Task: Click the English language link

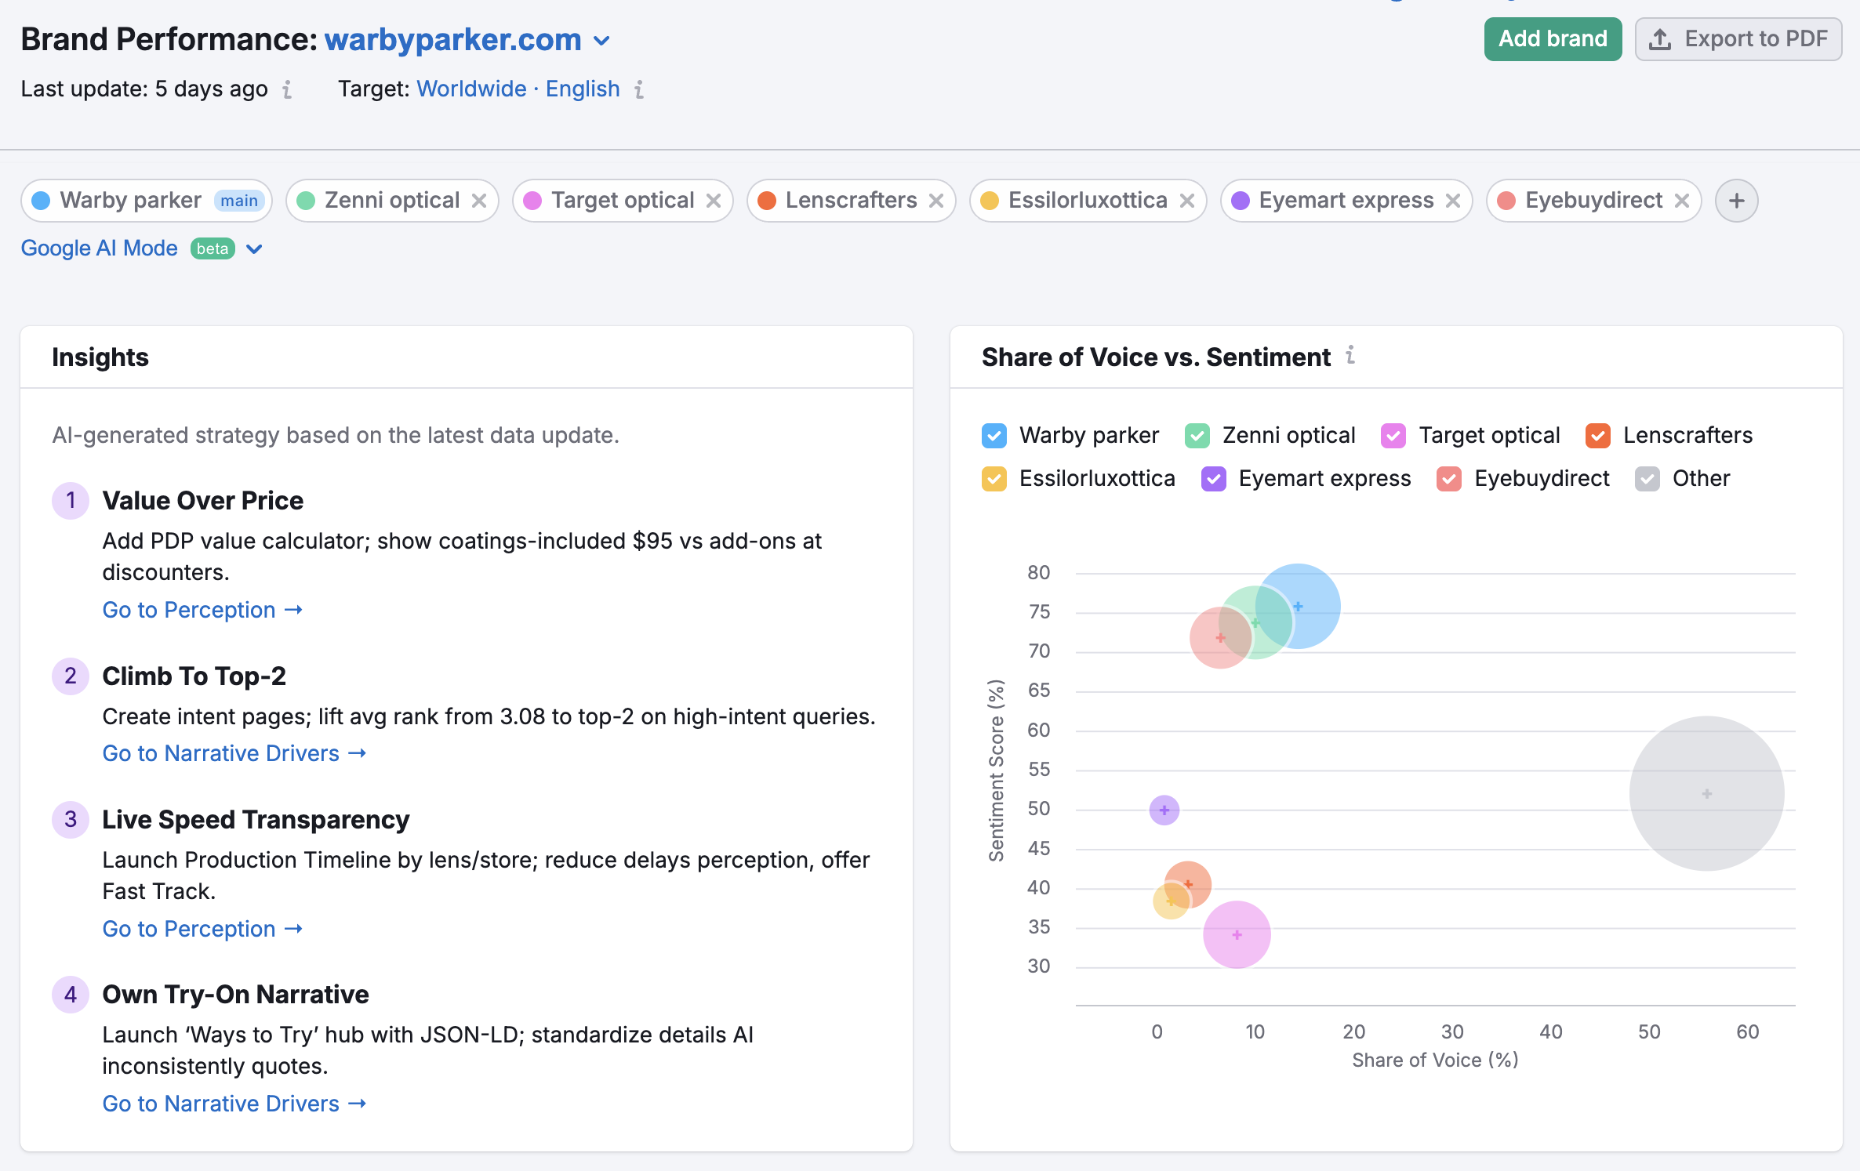Action: [582, 89]
